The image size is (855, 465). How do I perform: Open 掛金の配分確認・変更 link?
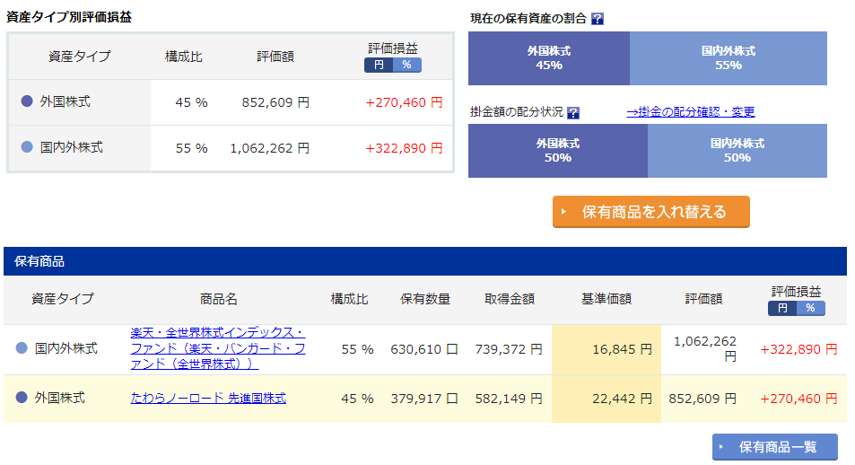(x=690, y=112)
